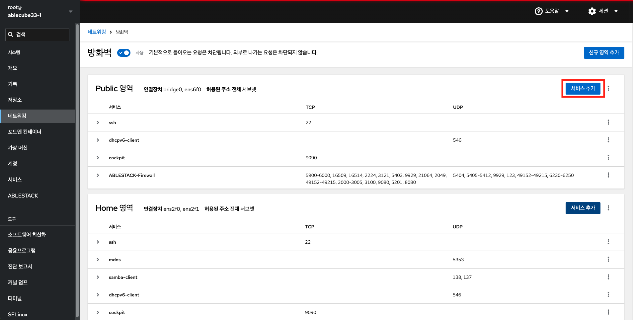This screenshot has height=320, width=633.
Task: Click Home 영역 heading
Action: coord(114,208)
